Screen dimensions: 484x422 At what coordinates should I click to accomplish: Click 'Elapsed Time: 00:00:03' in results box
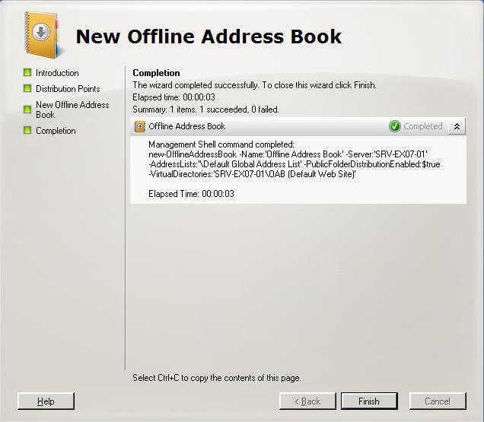pos(191,194)
